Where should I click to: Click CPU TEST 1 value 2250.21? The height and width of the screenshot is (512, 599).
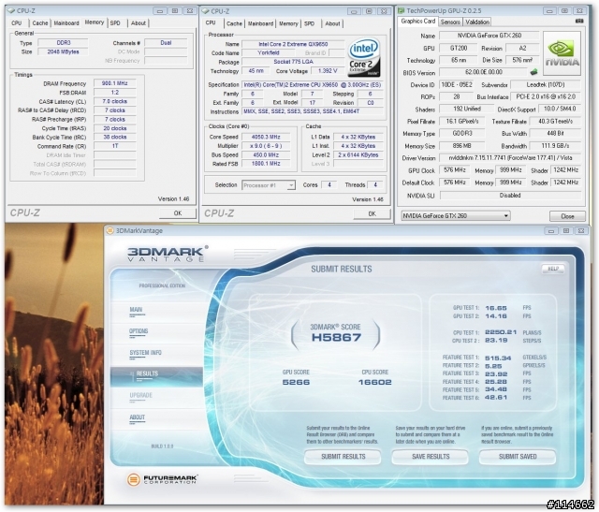[501, 332]
